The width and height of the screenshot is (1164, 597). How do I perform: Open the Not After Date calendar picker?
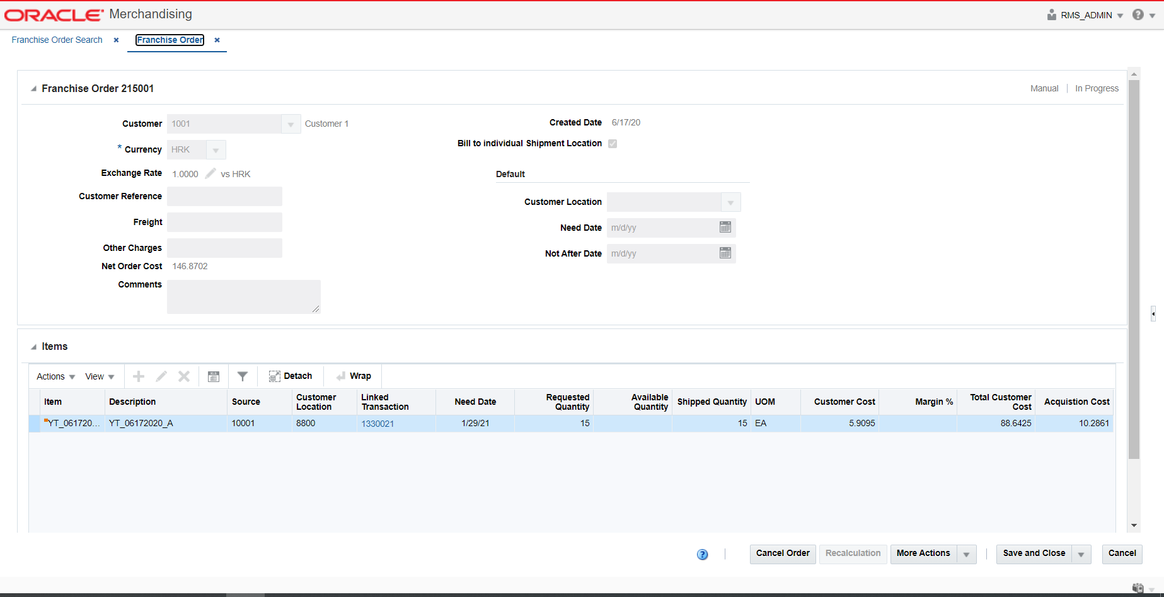pyautogui.click(x=725, y=253)
